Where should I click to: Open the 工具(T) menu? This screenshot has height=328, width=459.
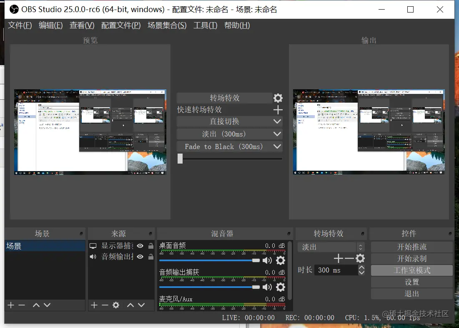[205, 25]
